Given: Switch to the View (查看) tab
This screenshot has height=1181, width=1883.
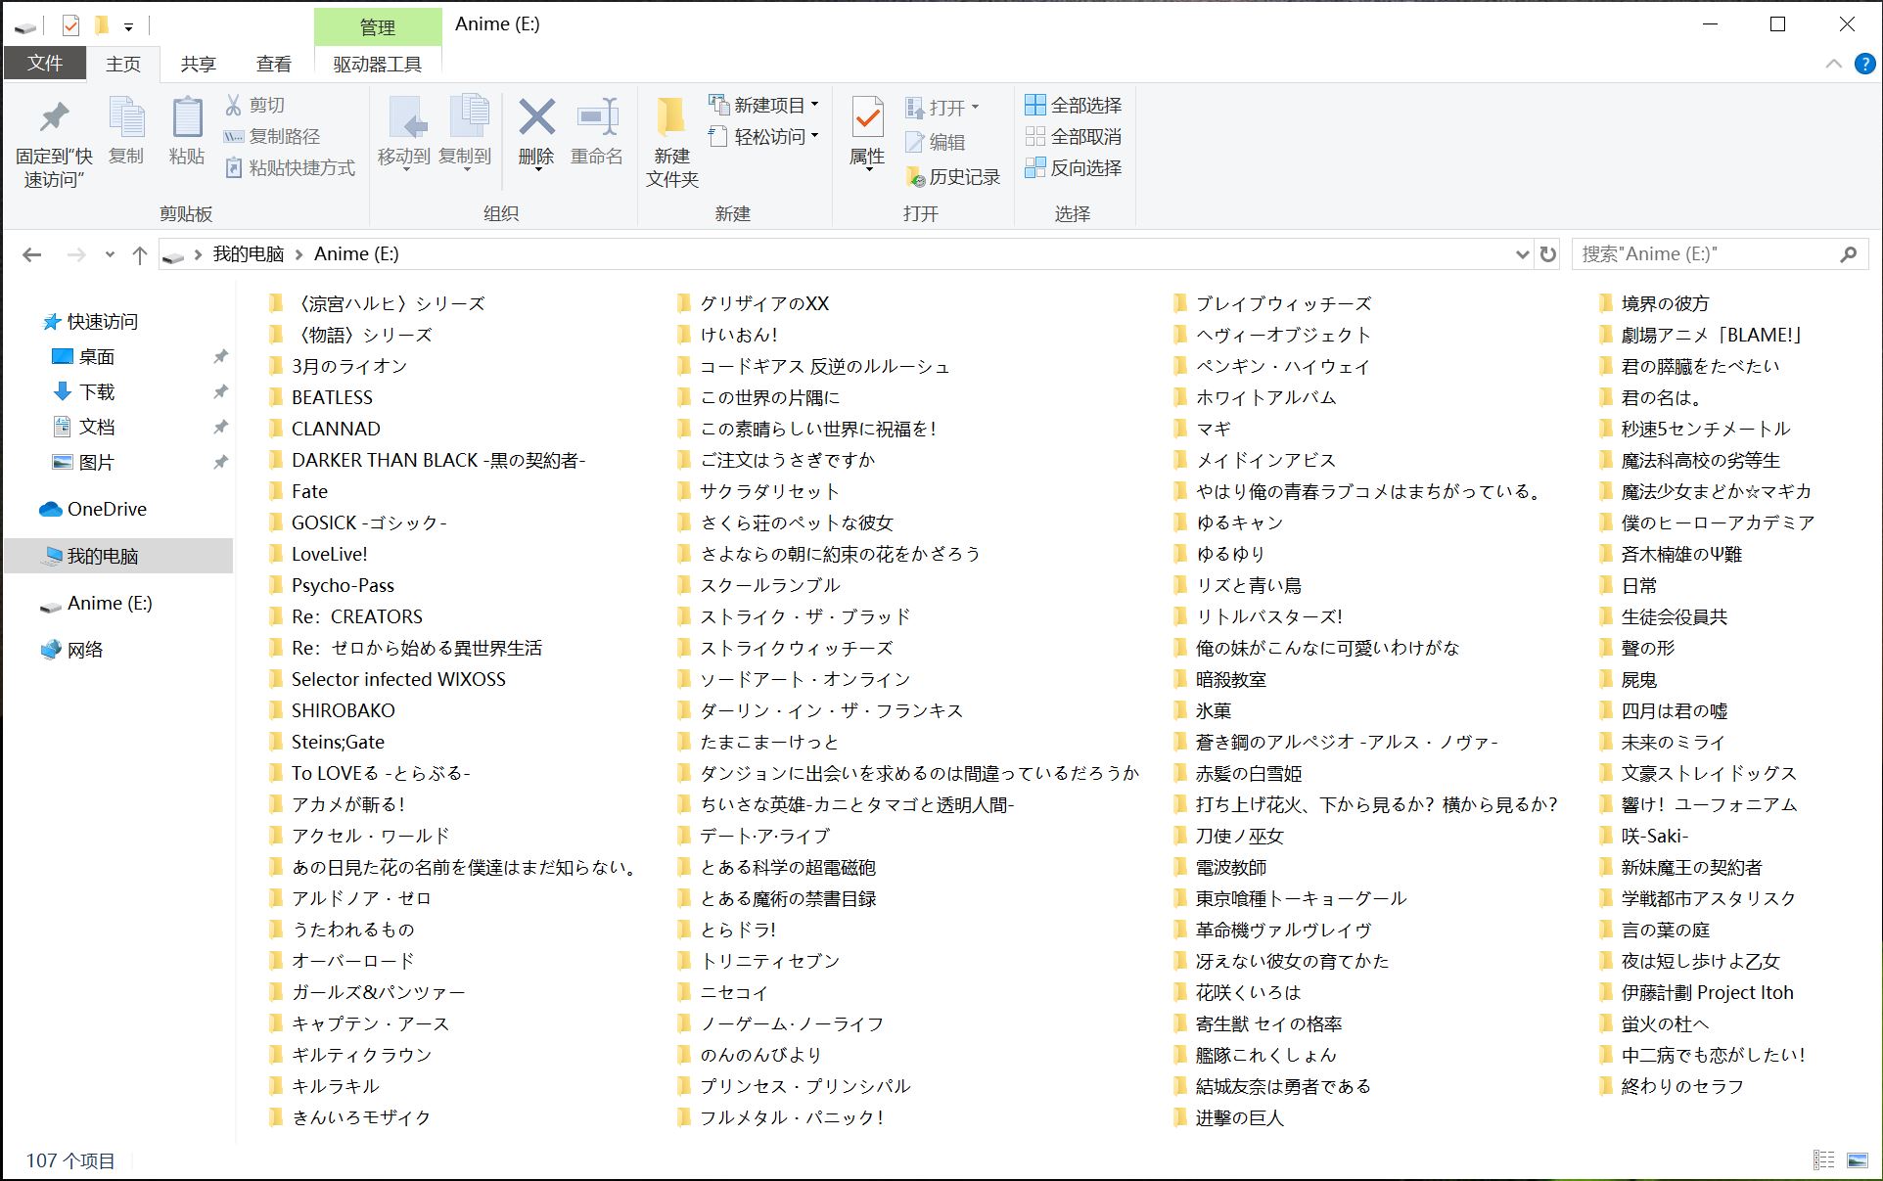Looking at the screenshot, I should [274, 64].
